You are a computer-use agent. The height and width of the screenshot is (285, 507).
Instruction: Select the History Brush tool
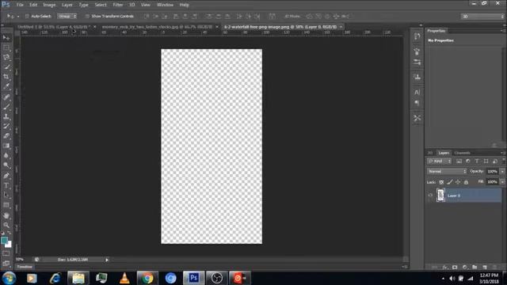point(6,126)
